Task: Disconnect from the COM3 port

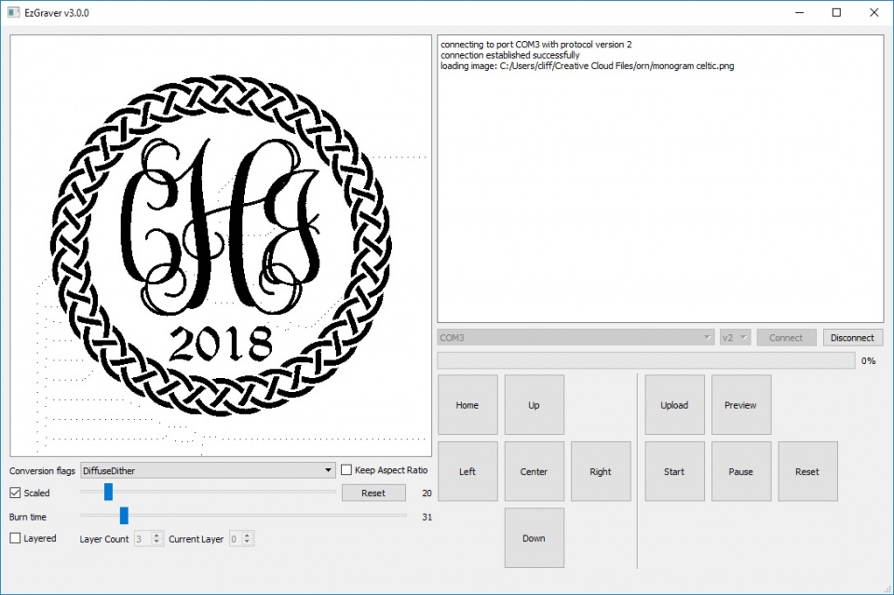Action: [x=852, y=338]
